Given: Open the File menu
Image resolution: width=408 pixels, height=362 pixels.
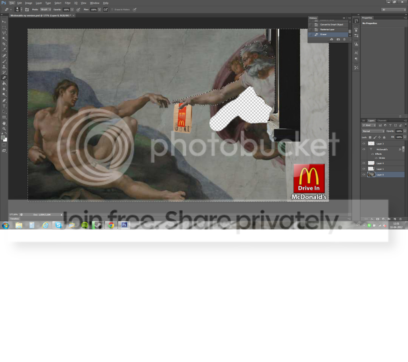Looking at the screenshot, I should coord(12,3).
